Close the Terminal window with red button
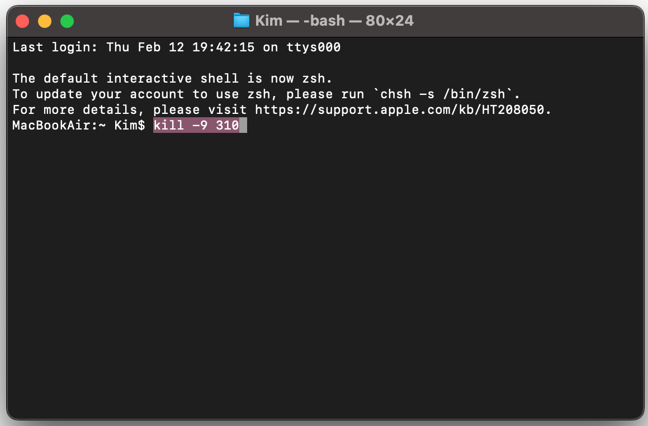Viewport: 648px width, 426px height. pyautogui.click(x=22, y=21)
